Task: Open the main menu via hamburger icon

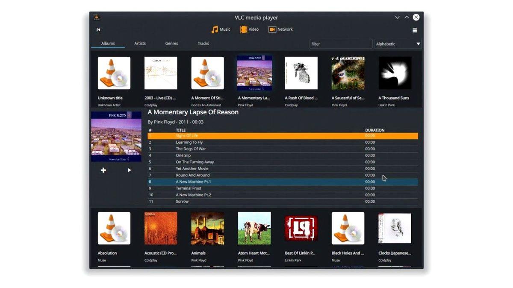Action: pos(414,30)
